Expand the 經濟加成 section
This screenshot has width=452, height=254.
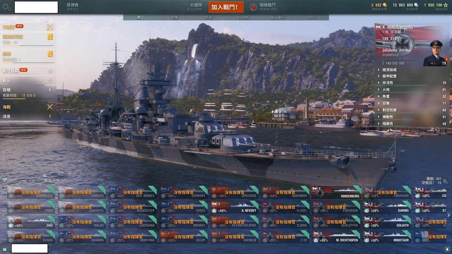pos(412,70)
